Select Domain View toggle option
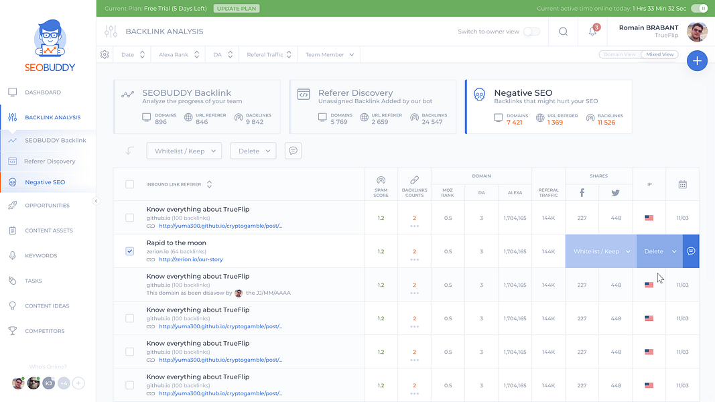The image size is (715, 402). coord(620,54)
